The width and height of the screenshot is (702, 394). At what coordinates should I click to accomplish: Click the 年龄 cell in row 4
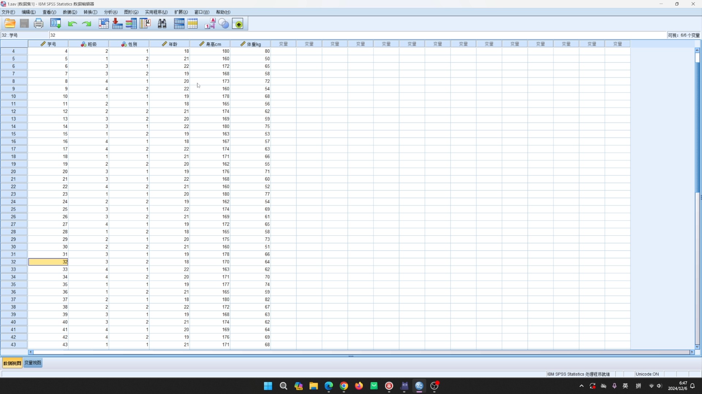tap(170, 51)
